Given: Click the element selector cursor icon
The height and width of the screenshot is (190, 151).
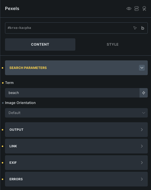Looking at the screenshot, I should click(135, 28).
